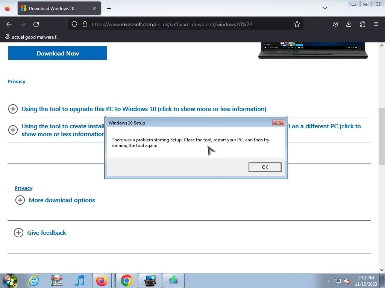Expand Using the tool to upgrade this PC

[144, 109]
